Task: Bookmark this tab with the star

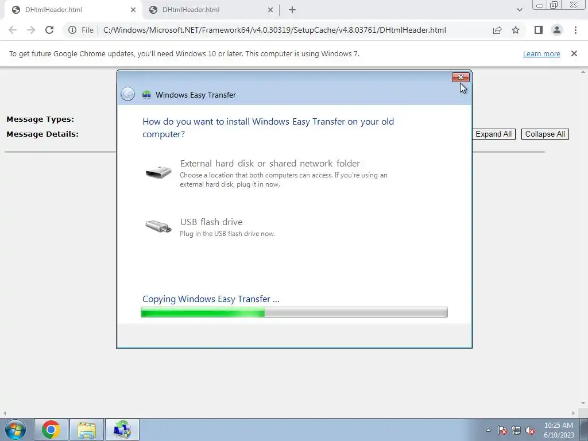Action: click(516, 30)
